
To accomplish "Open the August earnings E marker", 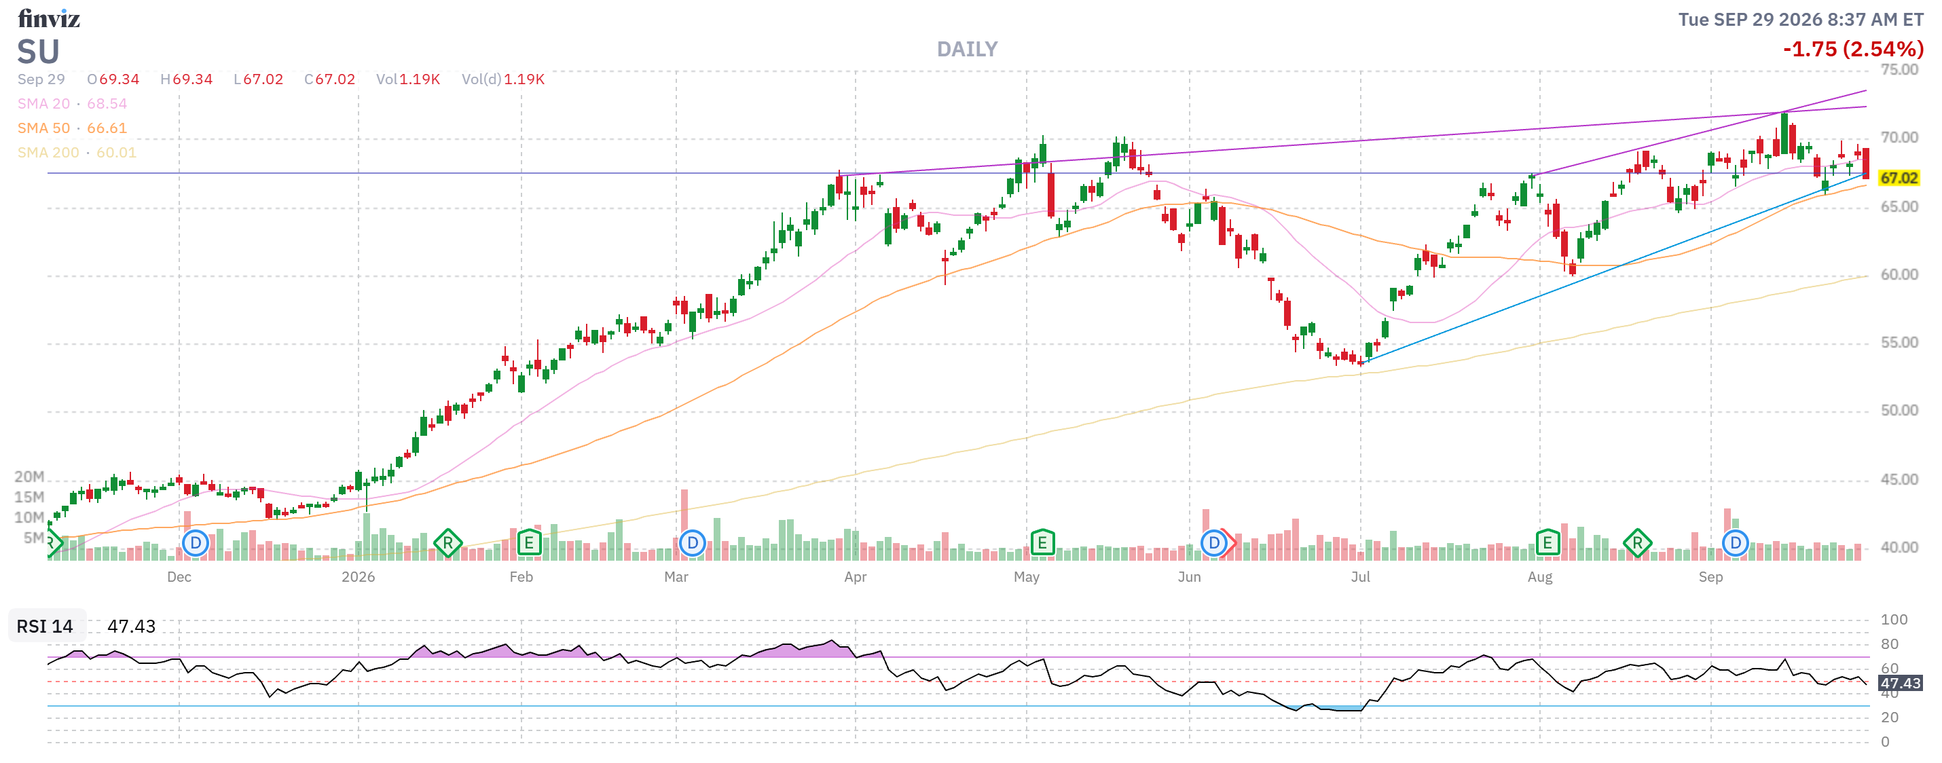I will [1547, 542].
